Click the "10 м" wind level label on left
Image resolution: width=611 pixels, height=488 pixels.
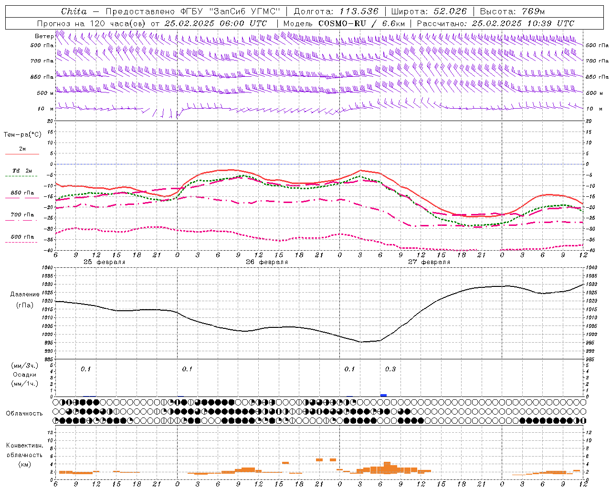pos(46,109)
